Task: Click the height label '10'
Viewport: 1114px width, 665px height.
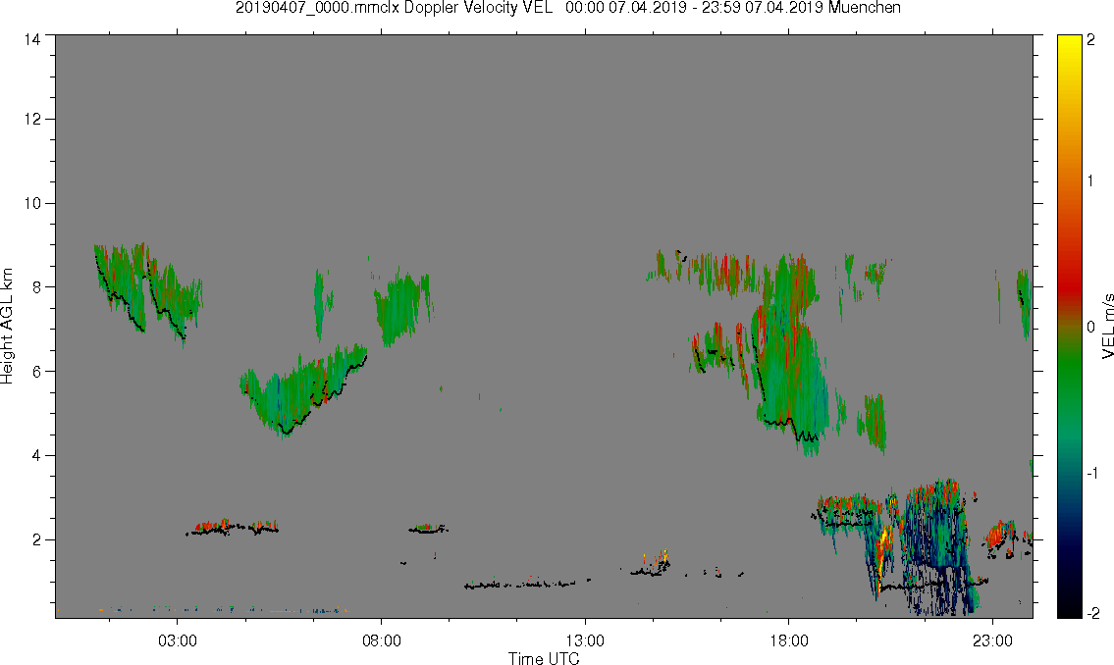Action: [x=31, y=204]
